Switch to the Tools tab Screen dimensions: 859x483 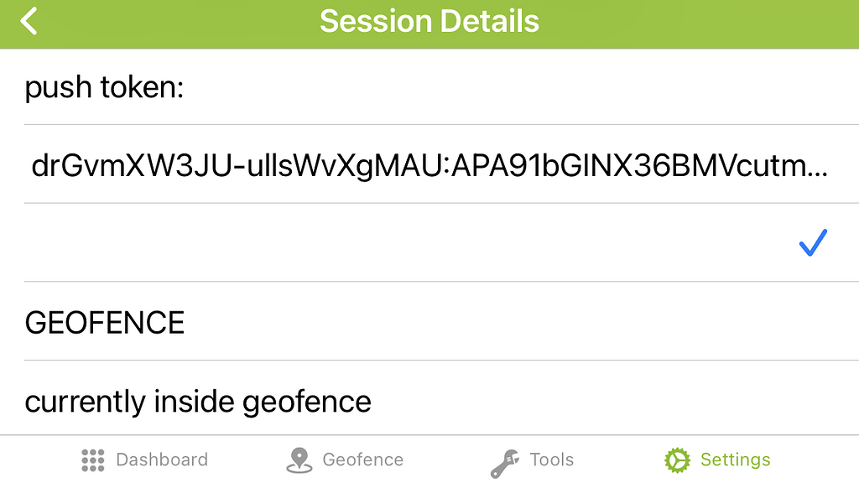pyautogui.click(x=549, y=460)
